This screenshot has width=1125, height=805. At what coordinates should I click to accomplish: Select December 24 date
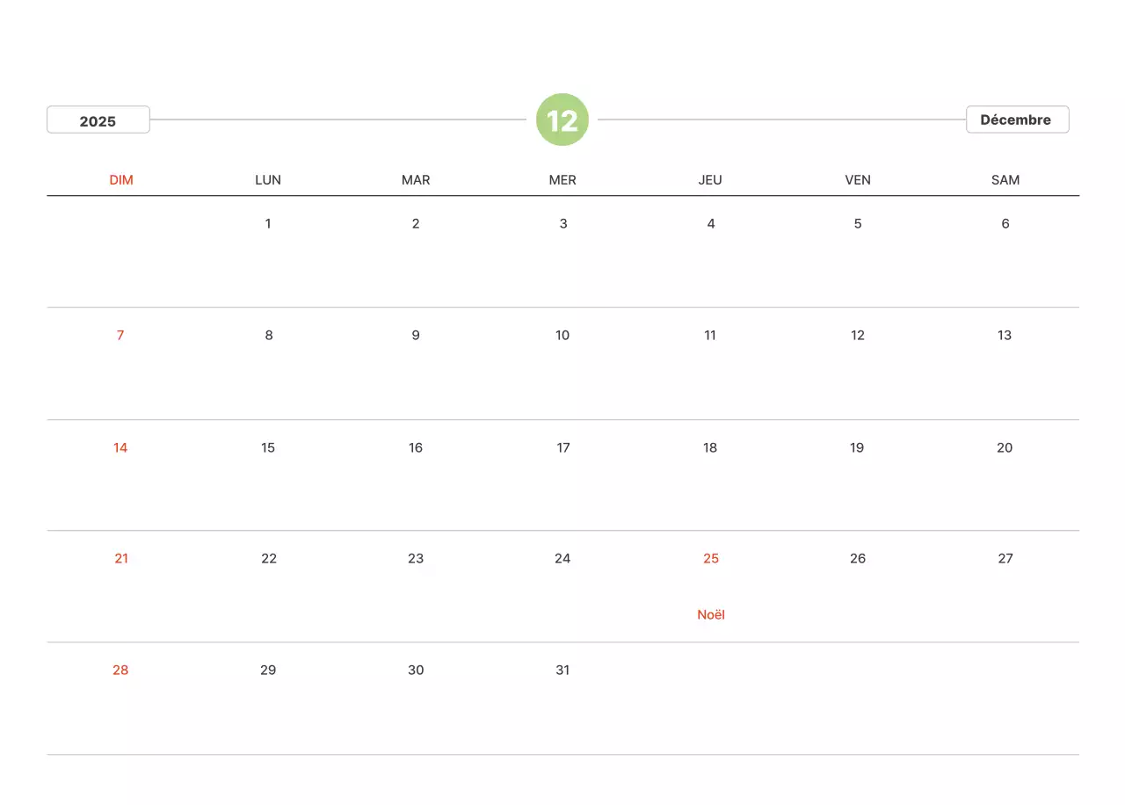(x=562, y=559)
